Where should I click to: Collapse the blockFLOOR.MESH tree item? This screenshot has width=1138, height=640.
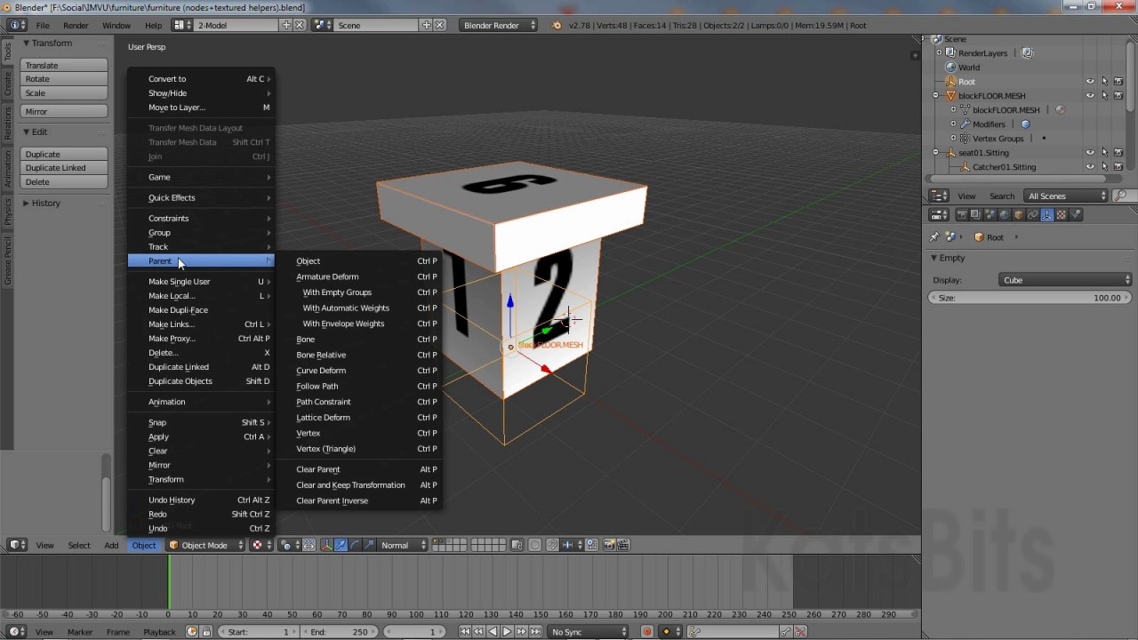935,96
